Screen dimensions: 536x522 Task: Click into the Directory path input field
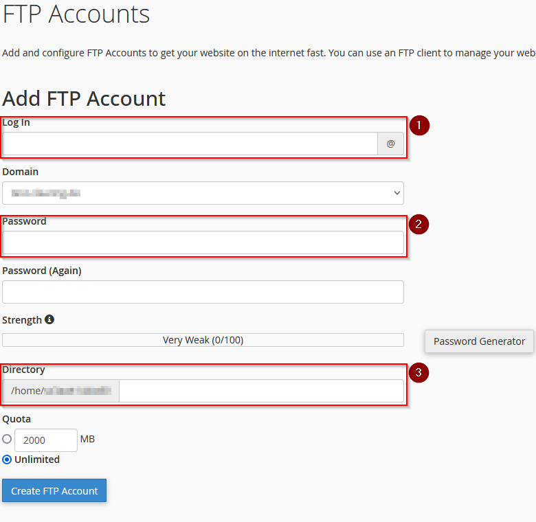262,391
